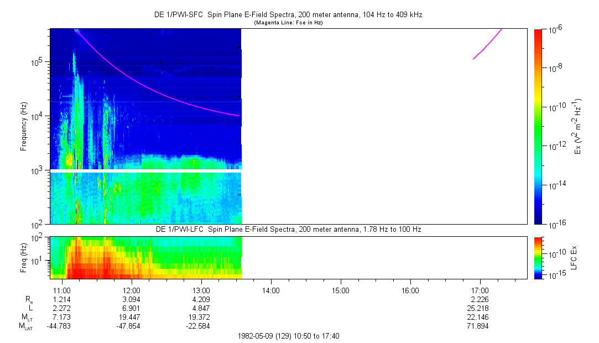Viewport: 599px width, 343px height.
Task: Click the SFC spectra plot title
Action: 288,15
